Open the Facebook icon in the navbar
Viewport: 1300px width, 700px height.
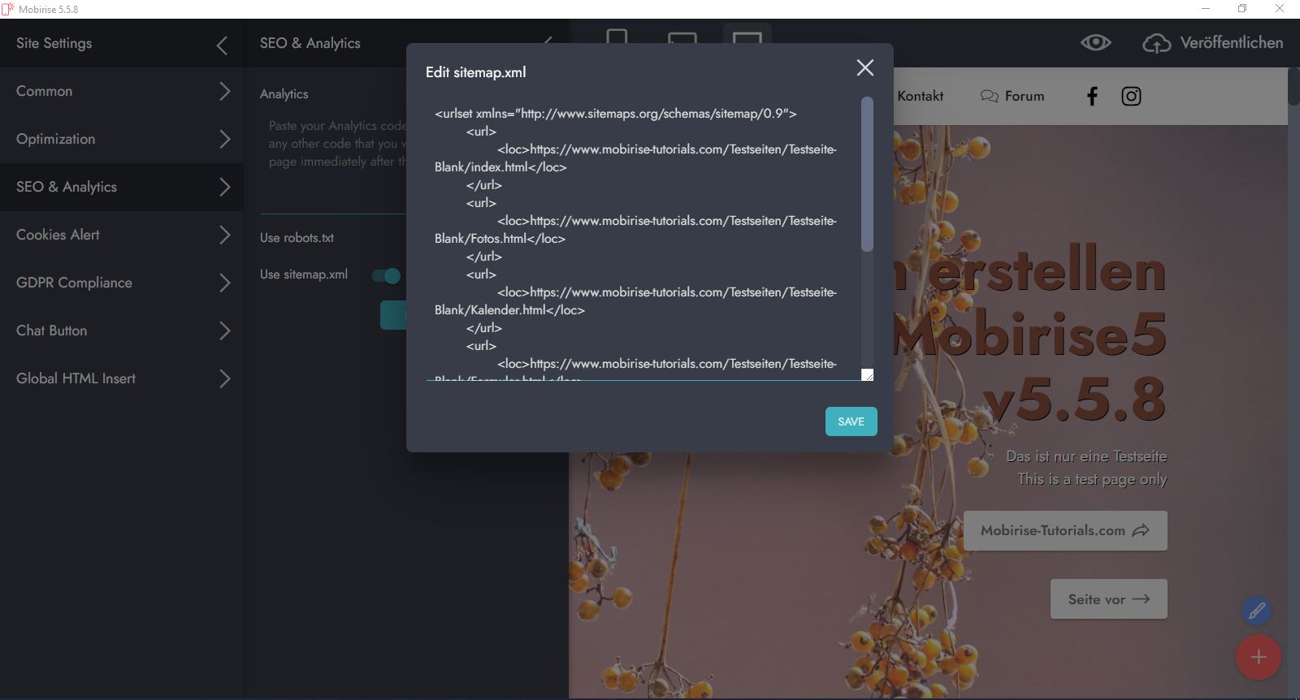point(1092,97)
